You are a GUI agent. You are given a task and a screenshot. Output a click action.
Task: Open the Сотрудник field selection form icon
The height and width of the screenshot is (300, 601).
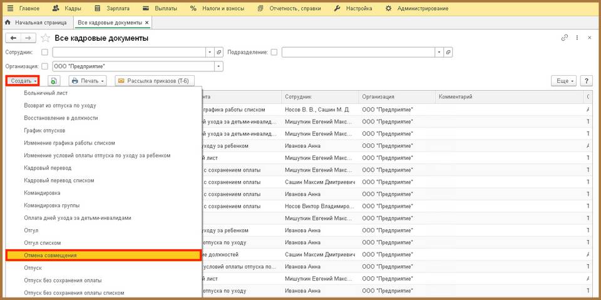pyautogui.click(x=219, y=52)
